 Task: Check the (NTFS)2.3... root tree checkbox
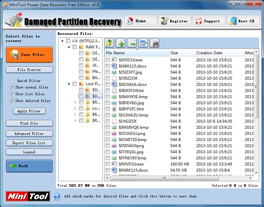click(x=68, y=41)
